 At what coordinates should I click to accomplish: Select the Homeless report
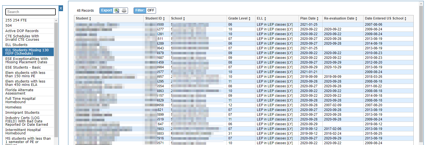(x=28, y=107)
